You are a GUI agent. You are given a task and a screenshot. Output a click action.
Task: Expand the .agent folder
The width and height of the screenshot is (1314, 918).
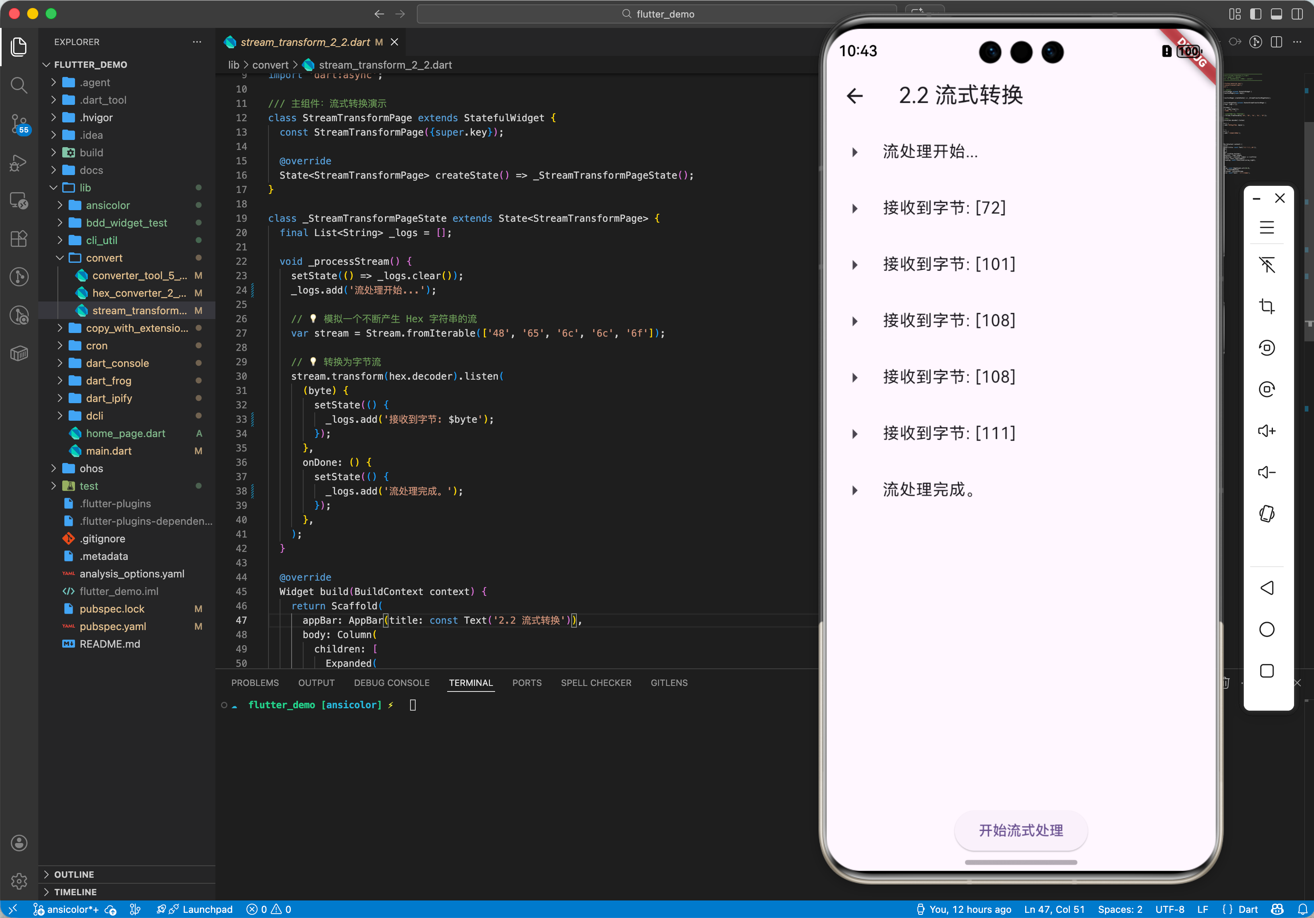(126, 83)
